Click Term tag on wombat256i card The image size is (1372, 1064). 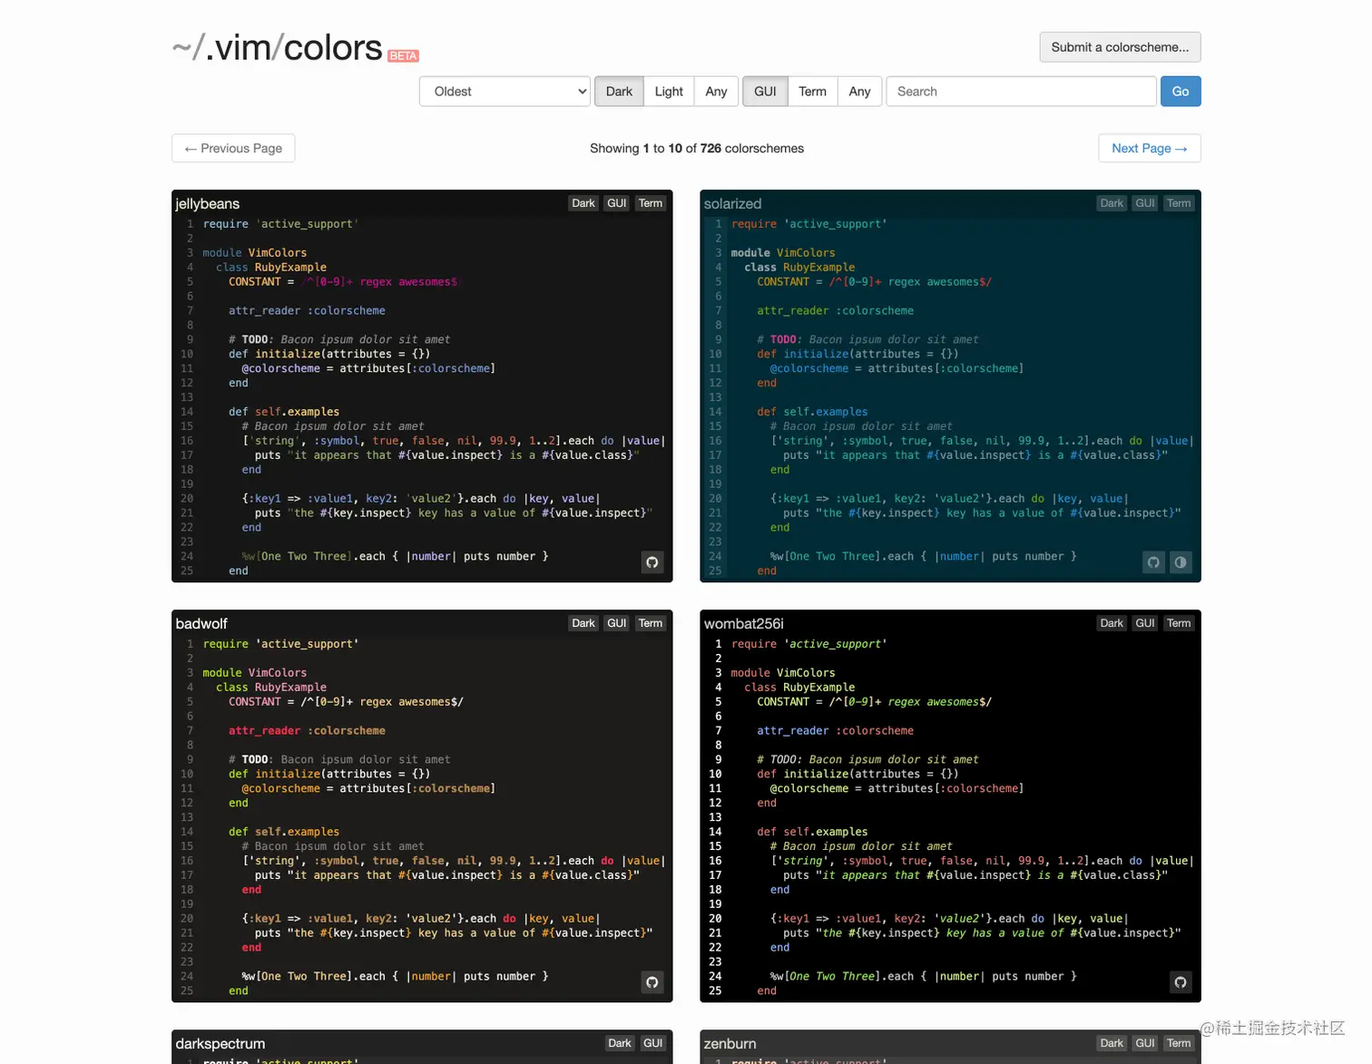click(1179, 623)
